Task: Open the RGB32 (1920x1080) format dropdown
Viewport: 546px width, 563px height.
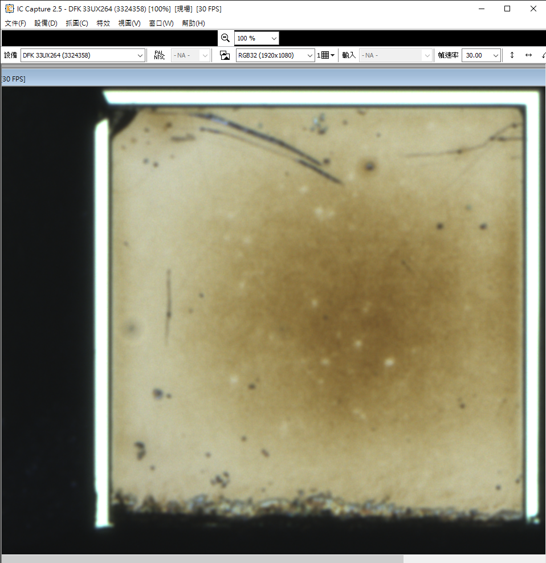Action: pyautogui.click(x=311, y=55)
